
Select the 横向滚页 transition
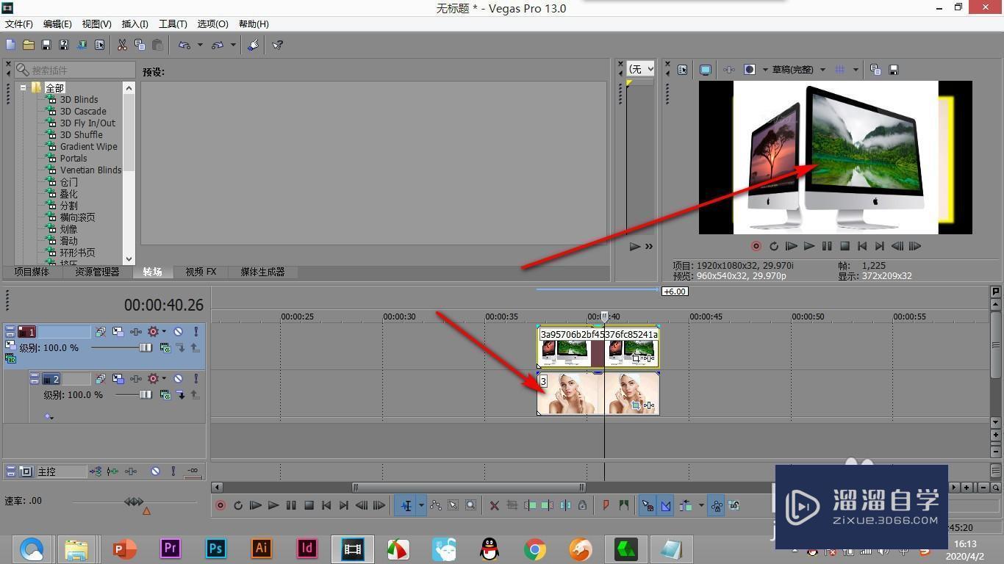click(77, 217)
